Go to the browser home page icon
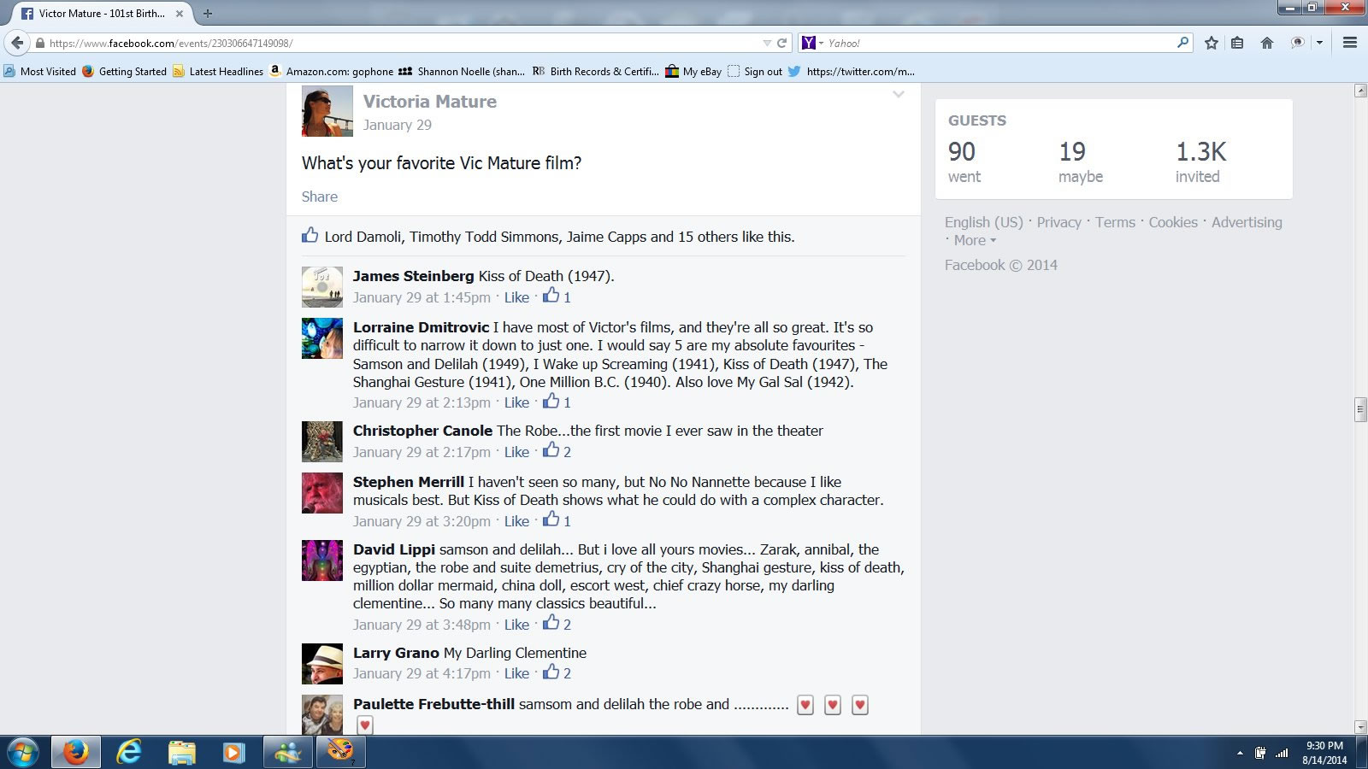The image size is (1368, 769). click(x=1267, y=43)
